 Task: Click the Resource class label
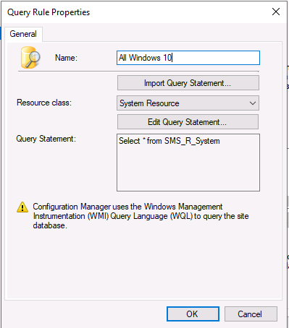click(44, 103)
